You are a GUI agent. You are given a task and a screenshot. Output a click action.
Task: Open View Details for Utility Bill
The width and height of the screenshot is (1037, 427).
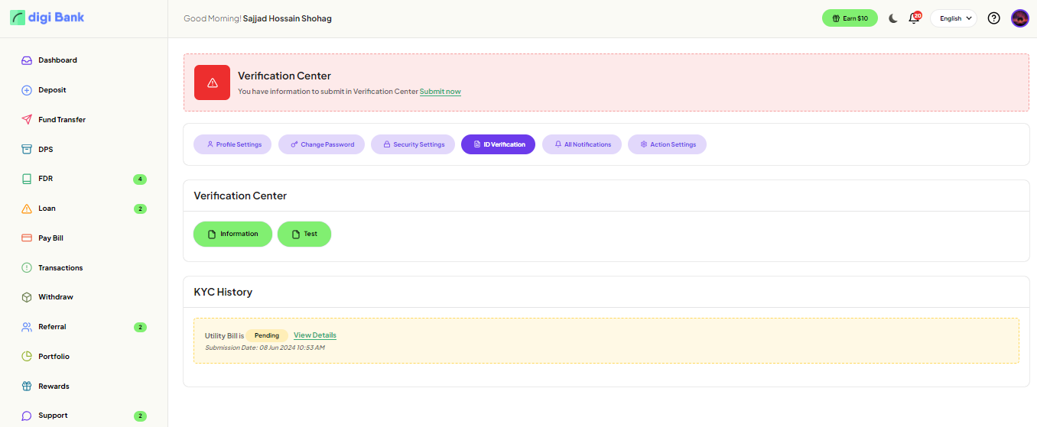coord(314,335)
